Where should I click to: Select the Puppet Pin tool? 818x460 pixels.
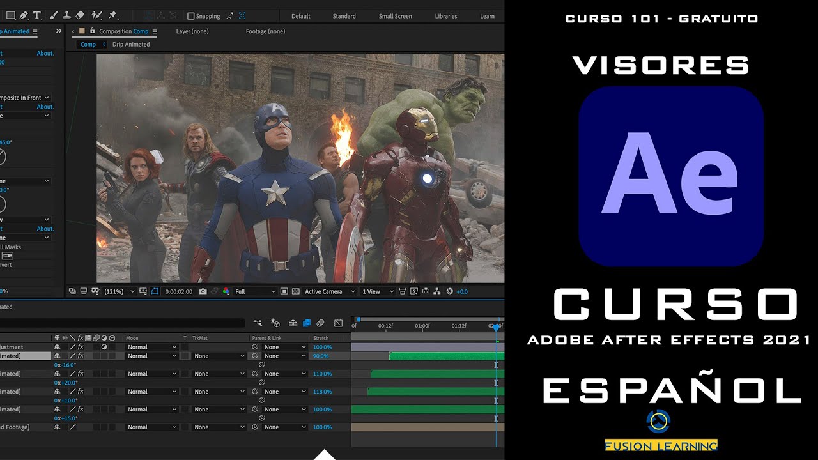pyautogui.click(x=112, y=15)
